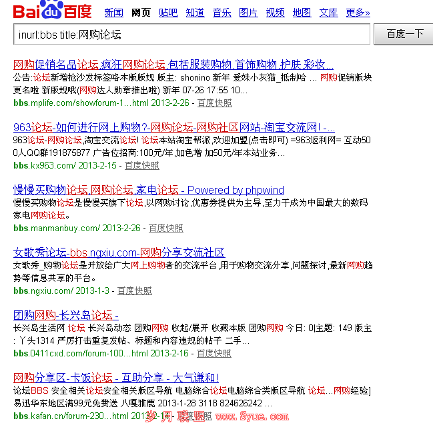
Task: Open the 网购促销名品论坛 result title
Action: tap(173, 65)
